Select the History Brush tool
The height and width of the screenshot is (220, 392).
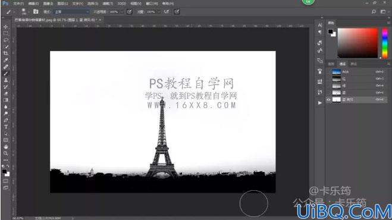(x=5, y=87)
